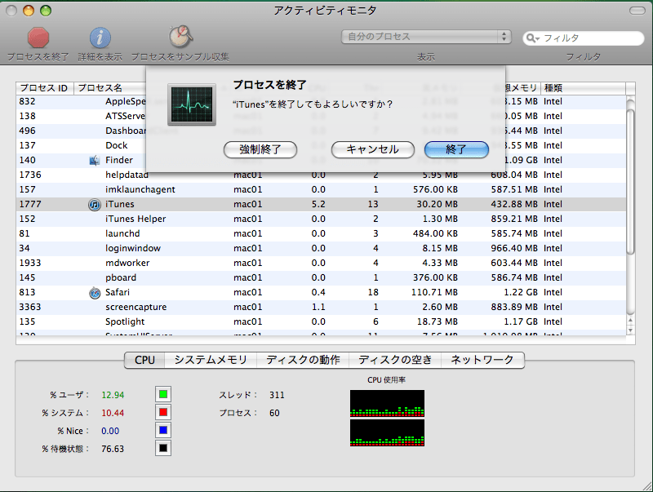Click the green % ユーザ color swatch

[163, 394]
